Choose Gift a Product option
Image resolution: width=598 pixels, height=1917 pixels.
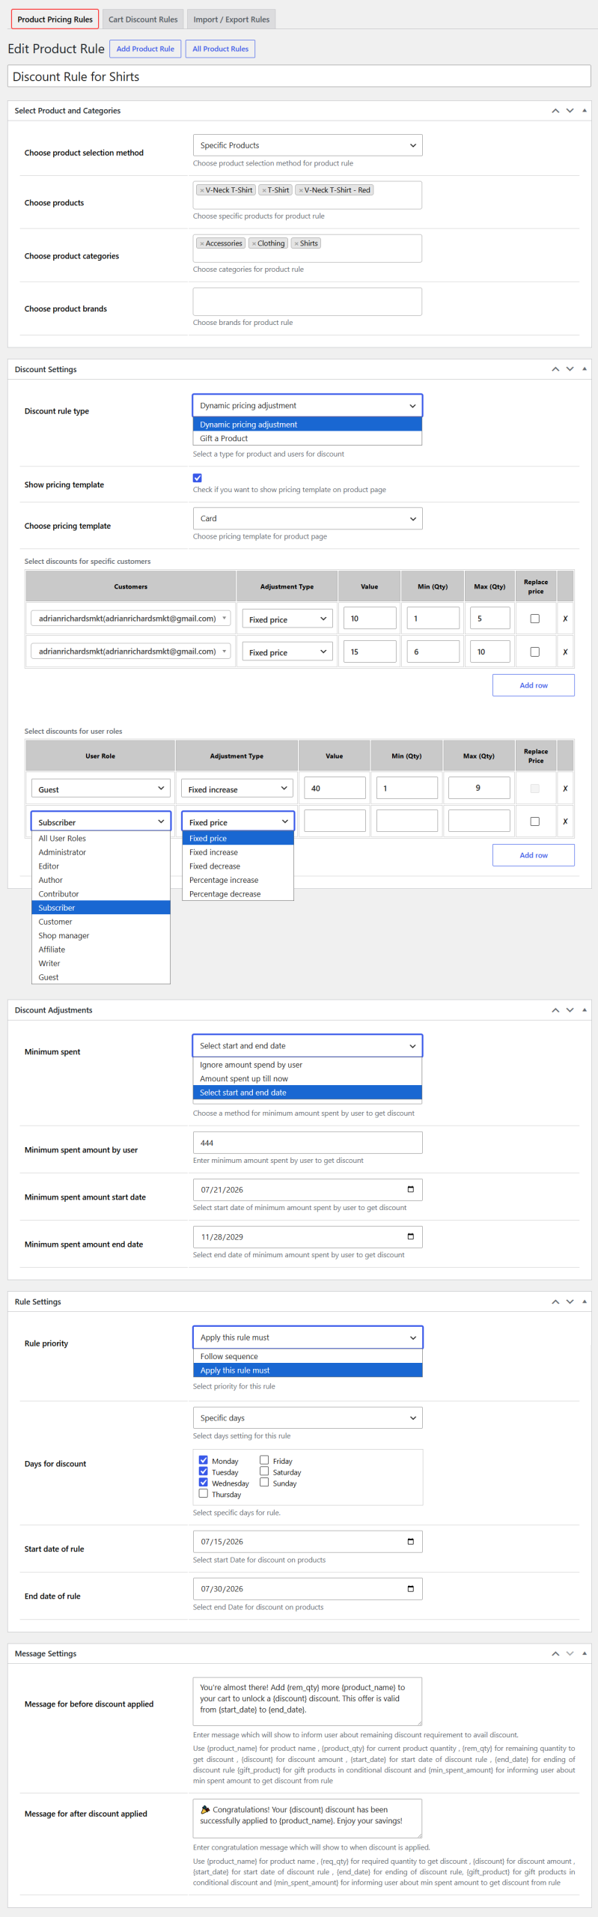click(x=308, y=438)
